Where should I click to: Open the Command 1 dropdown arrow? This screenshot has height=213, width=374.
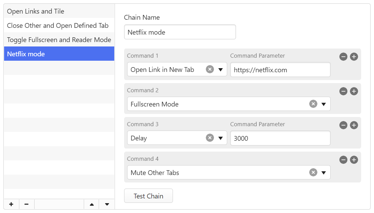(221, 70)
